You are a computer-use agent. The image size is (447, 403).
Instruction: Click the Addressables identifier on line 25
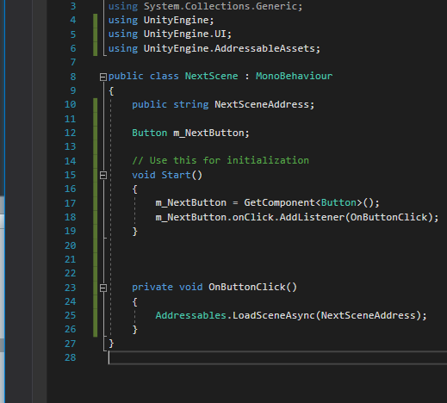coord(190,315)
